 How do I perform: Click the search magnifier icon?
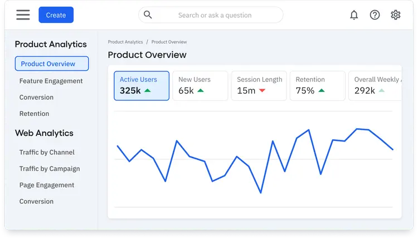pyautogui.click(x=148, y=14)
